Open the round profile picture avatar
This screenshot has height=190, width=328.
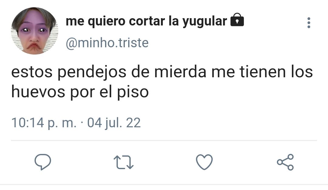coord(35,31)
